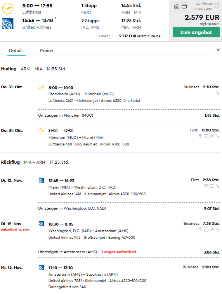Viewport: 222px width, 294px height.
Task: Click the Wi-Fi icon on the München–Miami flight
Action: (200, 136)
